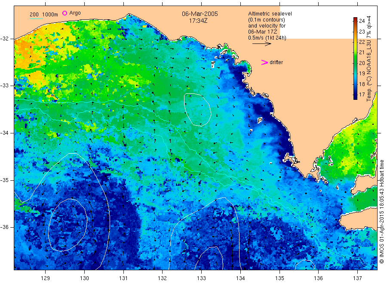387x284 pixels.
Task: Click the 'Argo' legend label
Action: point(75,13)
